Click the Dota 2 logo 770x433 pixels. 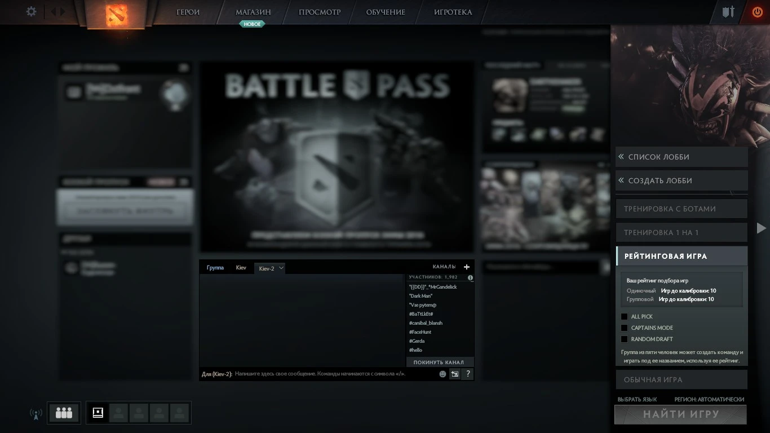(117, 14)
